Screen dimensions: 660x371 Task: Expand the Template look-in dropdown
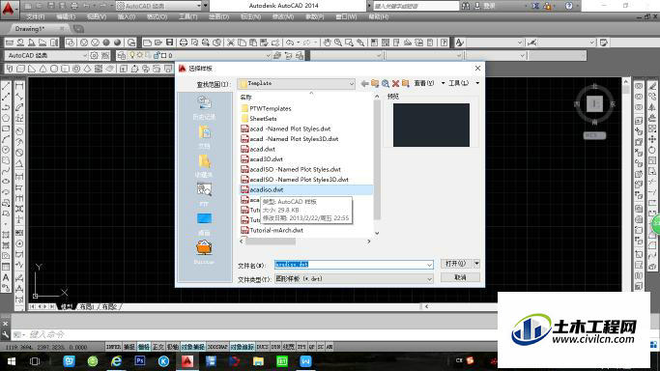pyautogui.click(x=351, y=84)
